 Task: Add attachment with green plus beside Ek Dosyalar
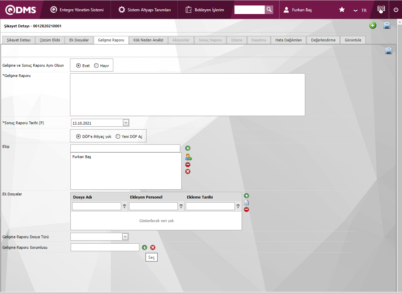click(x=246, y=196)
